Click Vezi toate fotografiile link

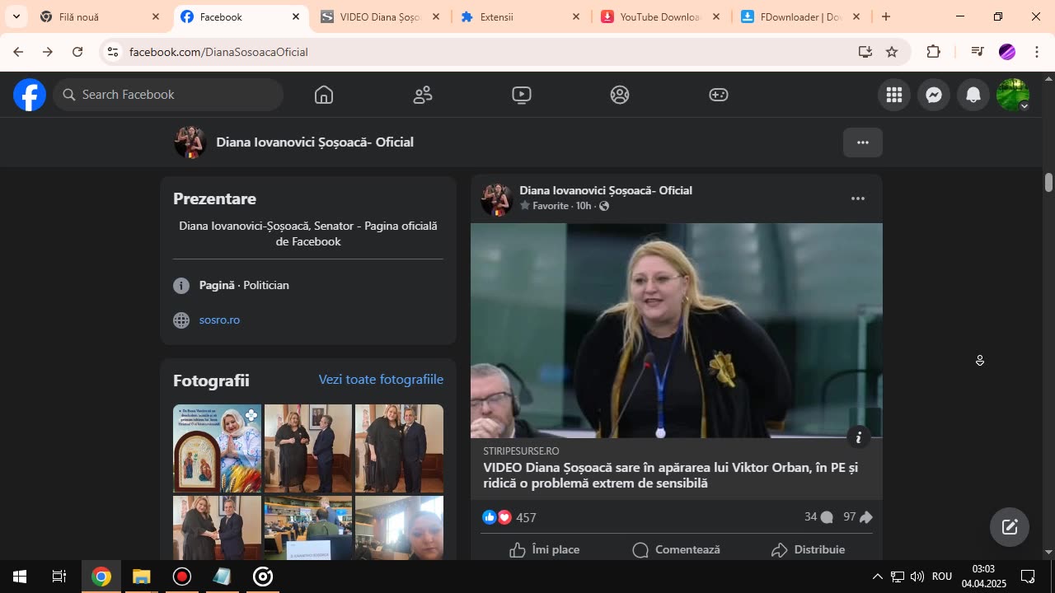pos(381,380)
